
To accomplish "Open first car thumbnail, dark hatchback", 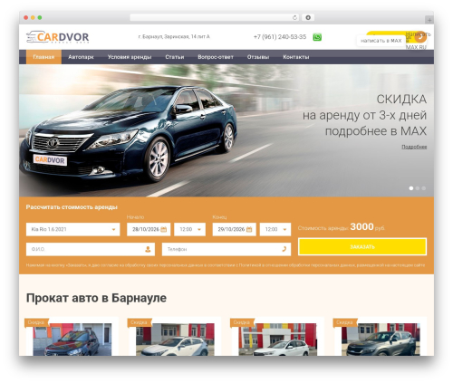I will 72,340.
